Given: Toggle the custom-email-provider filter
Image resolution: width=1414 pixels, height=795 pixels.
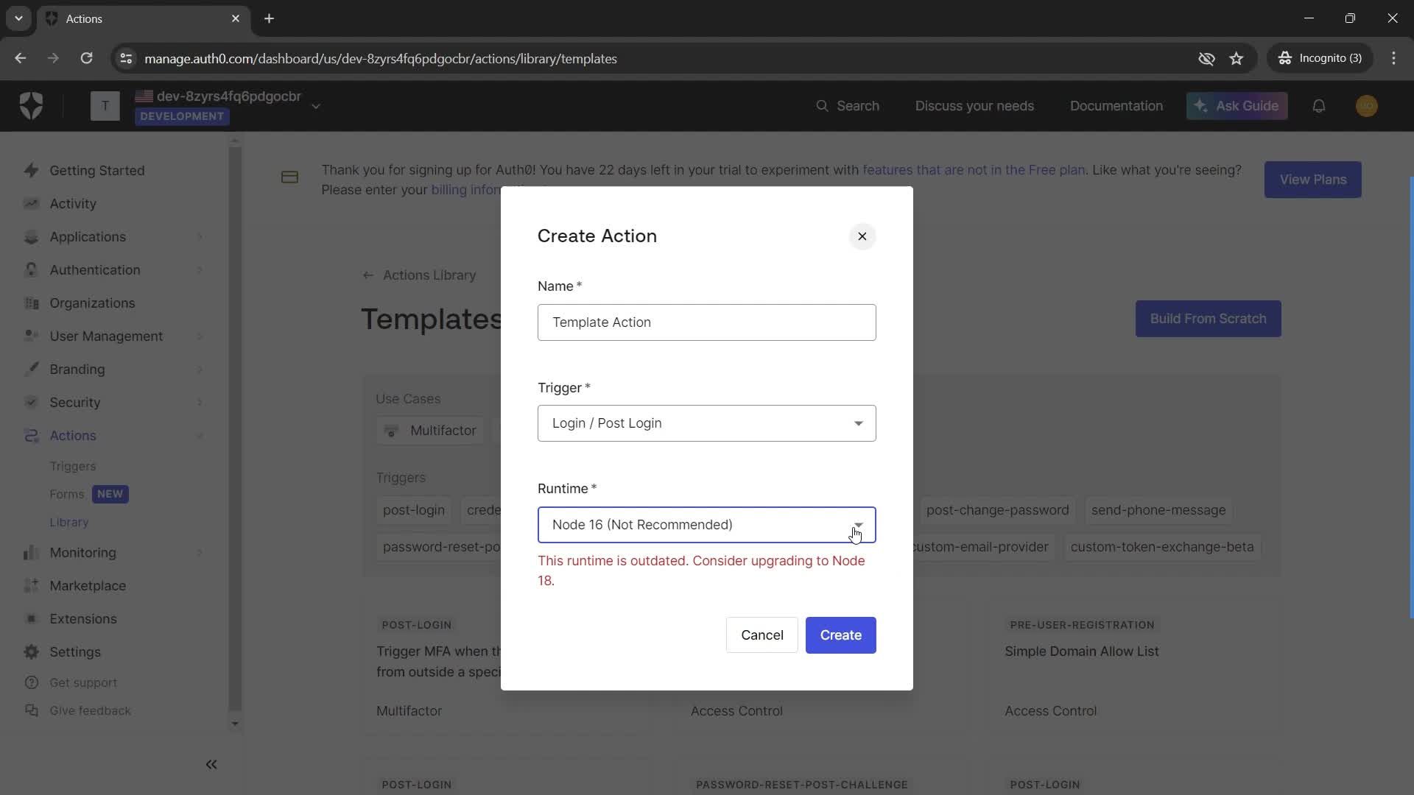Looking at the screenshot, I should [980, 547].
